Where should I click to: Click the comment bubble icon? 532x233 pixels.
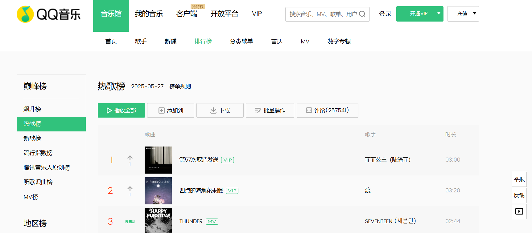(309, 110)
